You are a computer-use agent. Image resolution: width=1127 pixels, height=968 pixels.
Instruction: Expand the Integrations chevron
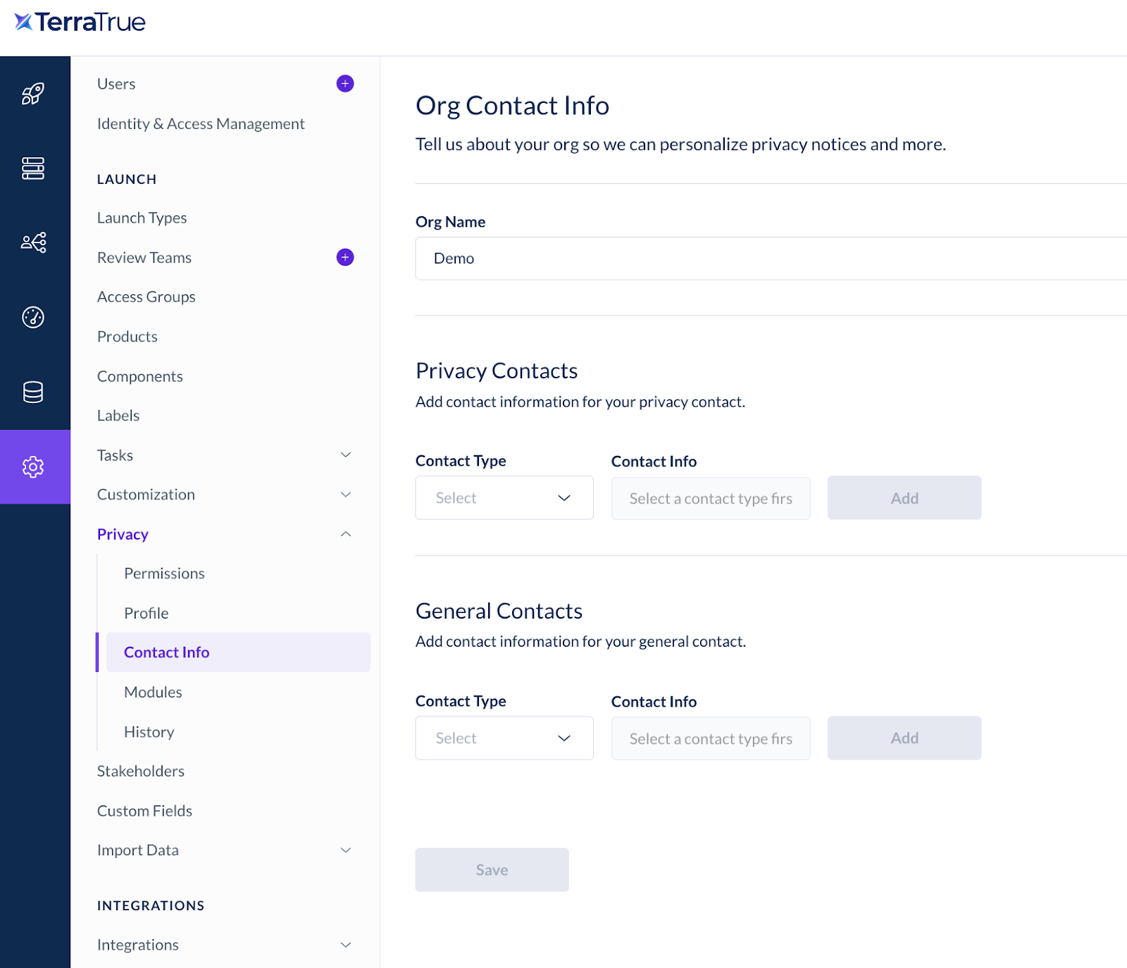coord(346,945)
